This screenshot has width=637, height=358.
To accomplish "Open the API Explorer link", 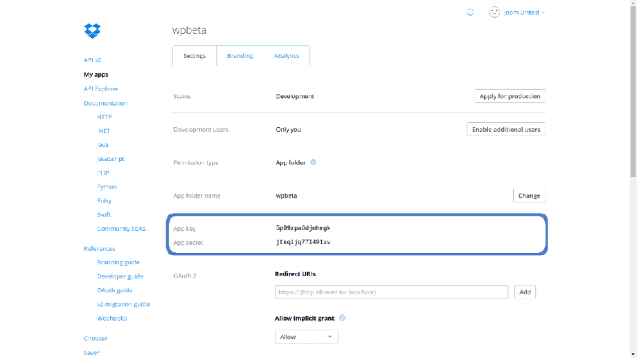I will point(101,88).
